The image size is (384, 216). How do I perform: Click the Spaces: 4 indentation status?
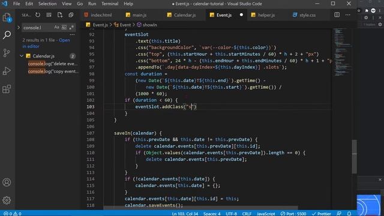pos(212,214)
